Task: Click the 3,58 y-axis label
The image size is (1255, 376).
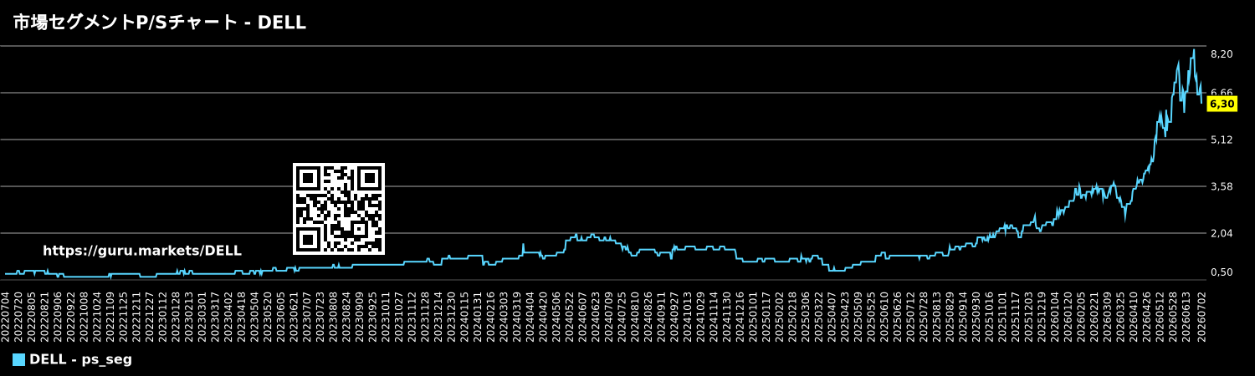Action: [x=1222, y=186]
